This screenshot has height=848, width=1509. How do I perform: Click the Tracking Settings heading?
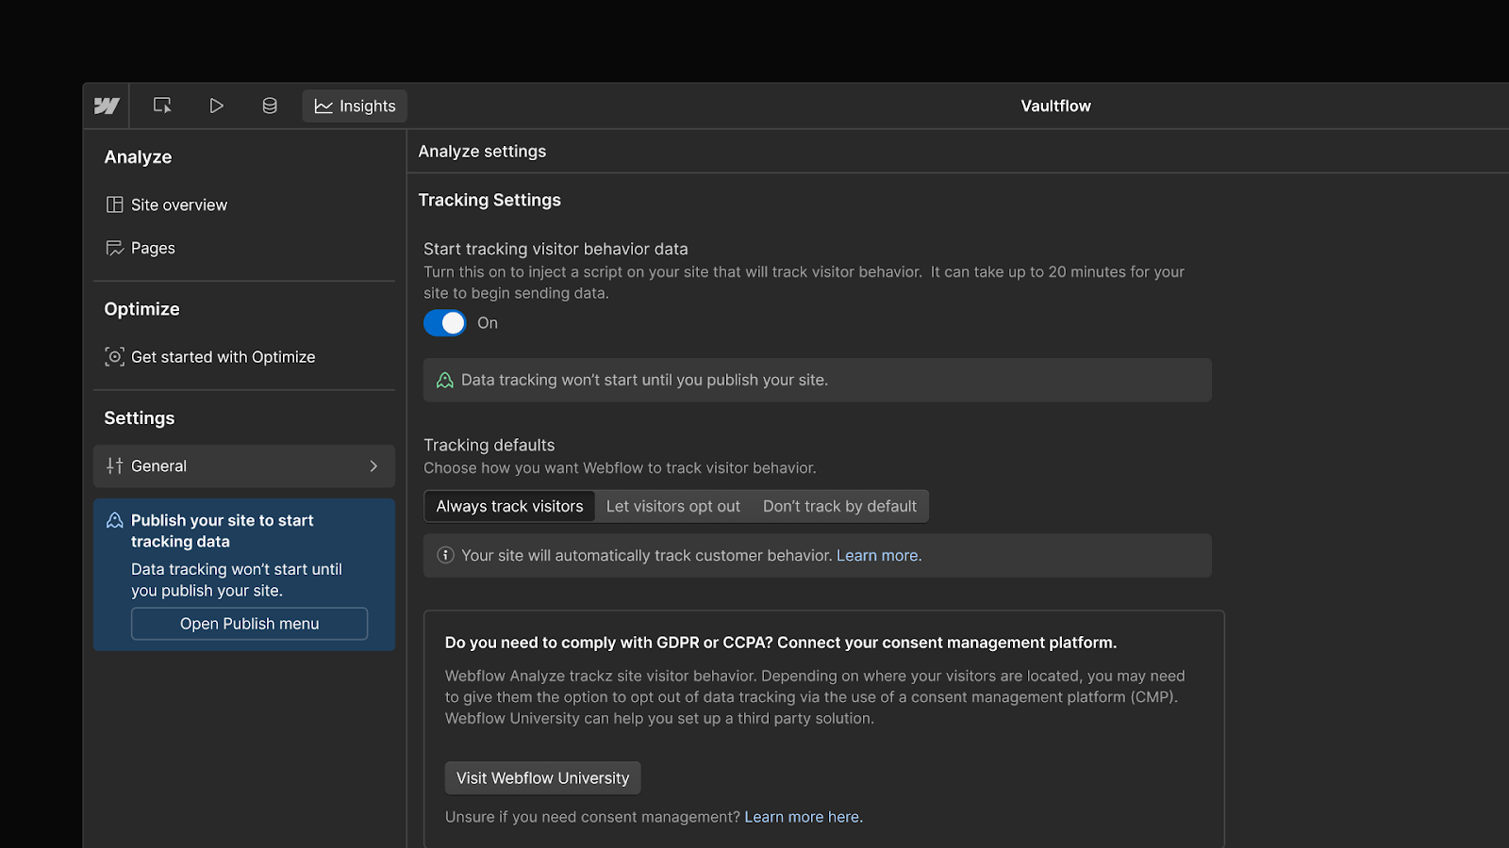[489, 200]
